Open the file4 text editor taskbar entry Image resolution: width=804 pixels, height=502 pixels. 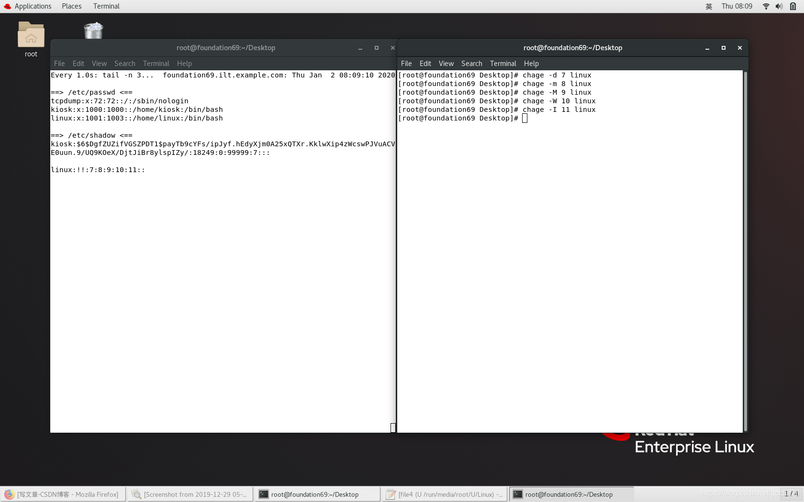(445, 494)
